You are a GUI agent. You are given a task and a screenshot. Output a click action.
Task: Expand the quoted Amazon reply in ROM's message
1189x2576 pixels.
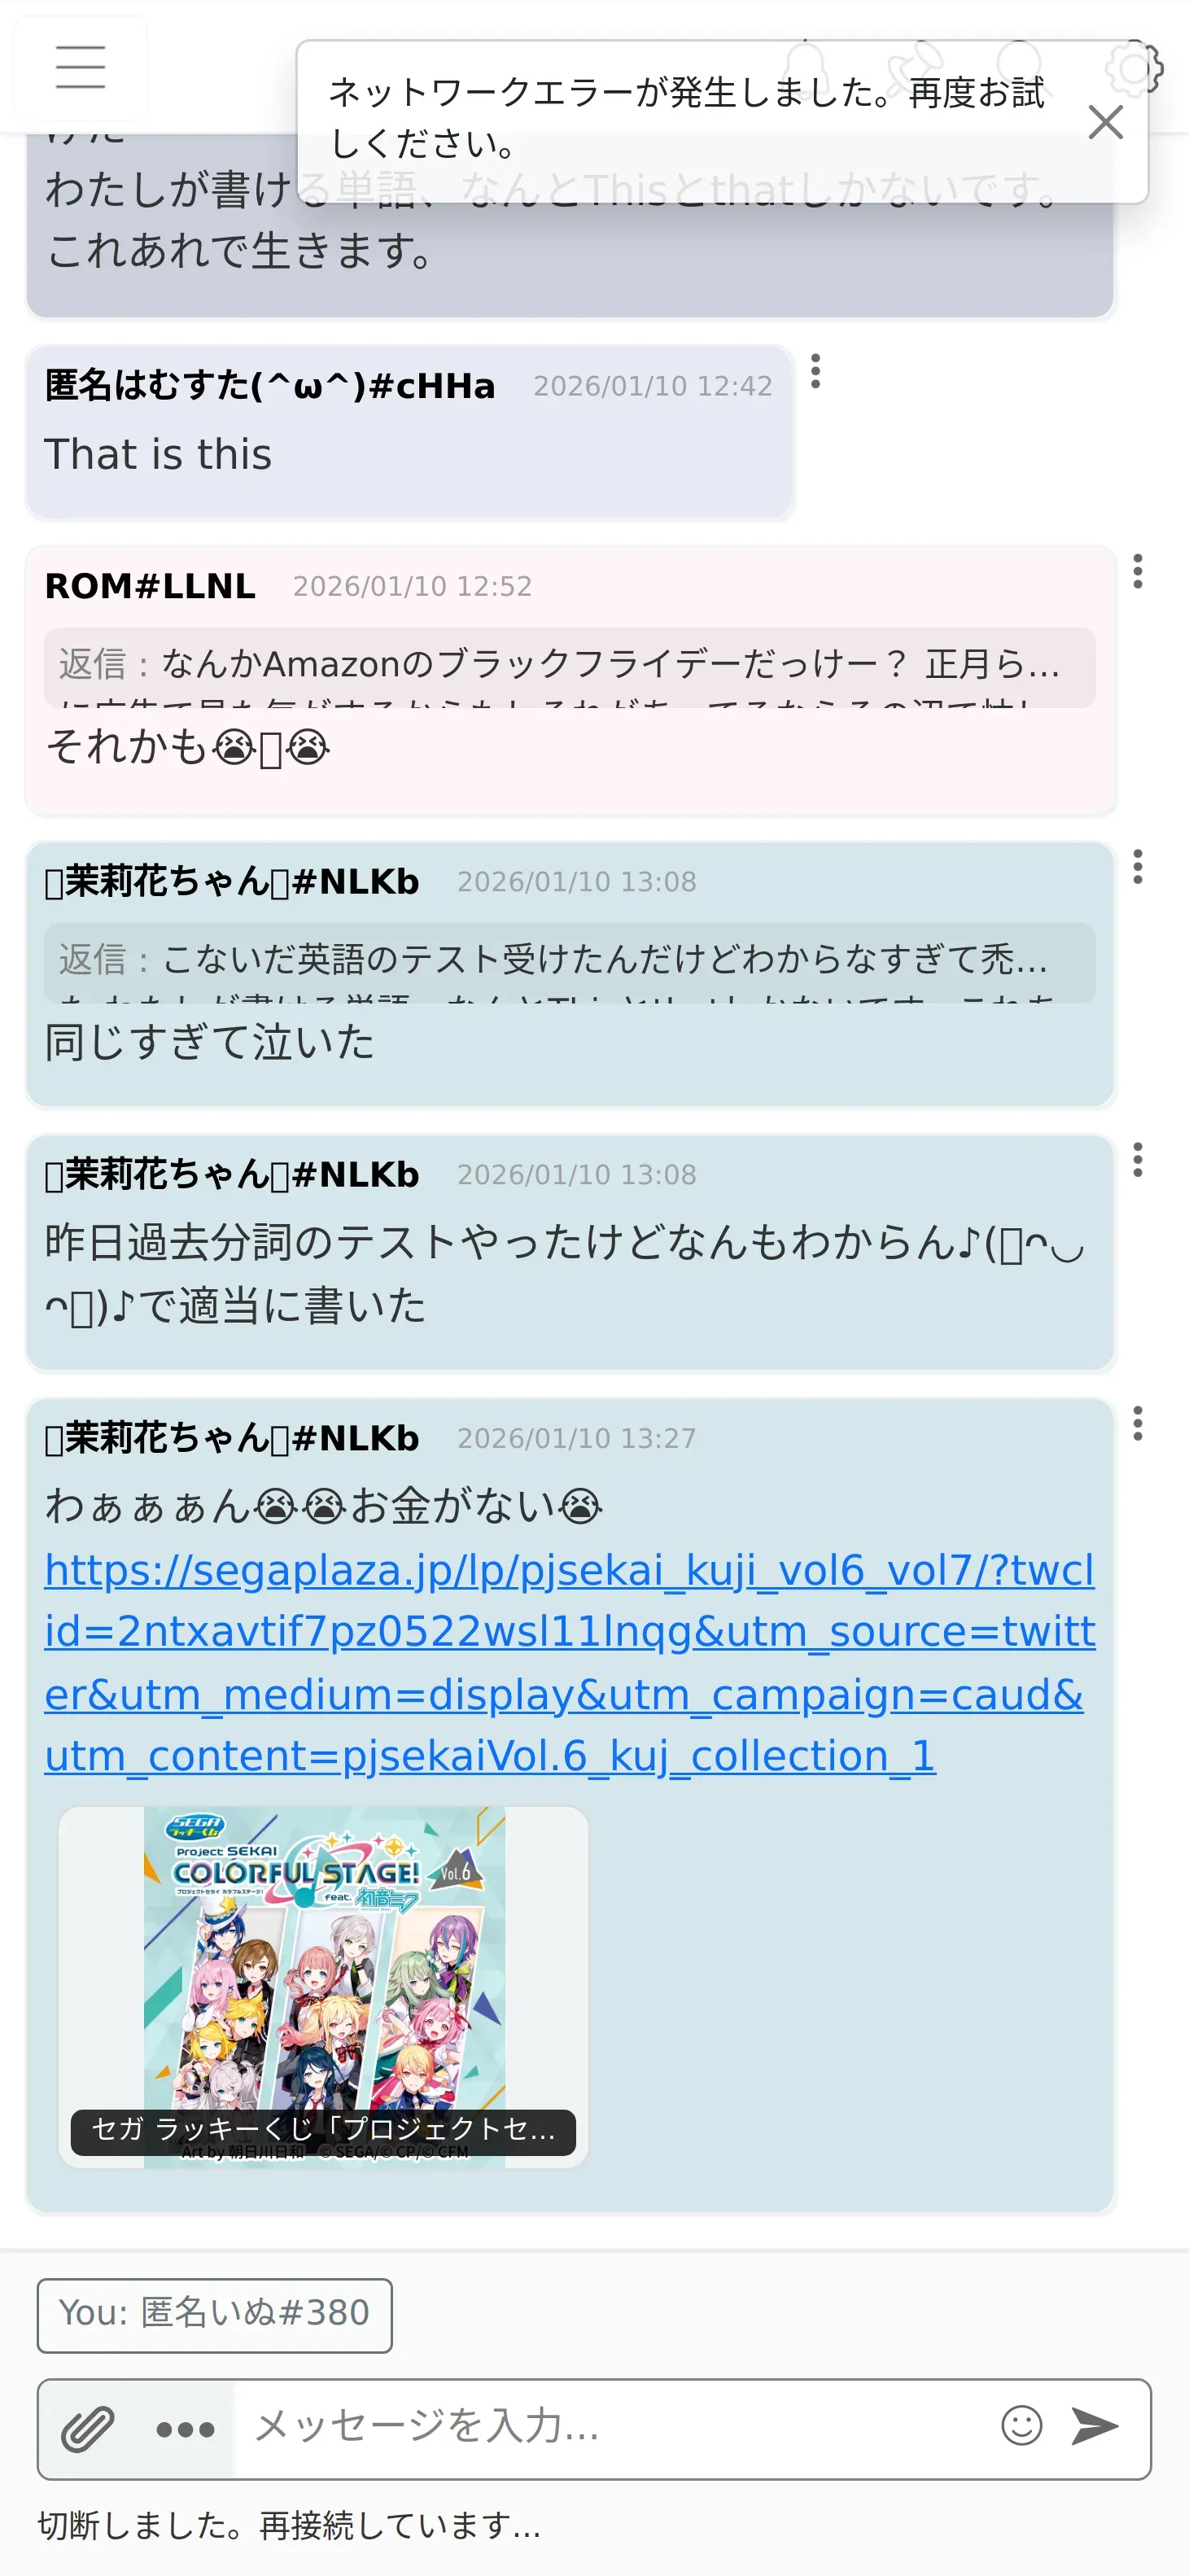point(569,667)
